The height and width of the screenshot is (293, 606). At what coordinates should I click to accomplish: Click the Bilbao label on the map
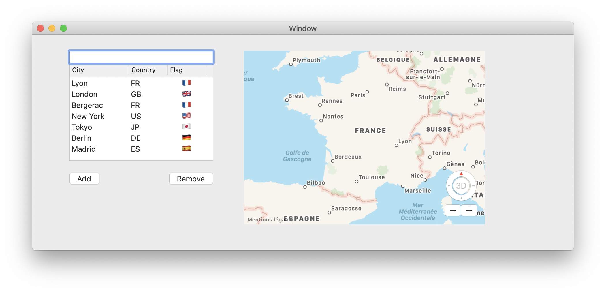pos(316,183)
